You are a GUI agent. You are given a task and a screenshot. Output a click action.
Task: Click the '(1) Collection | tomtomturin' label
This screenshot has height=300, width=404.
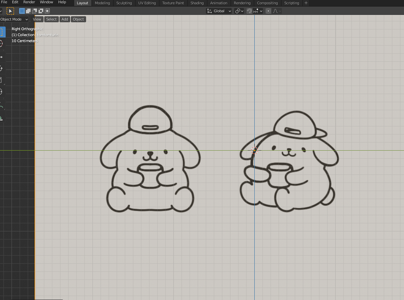tap(35, 35)
